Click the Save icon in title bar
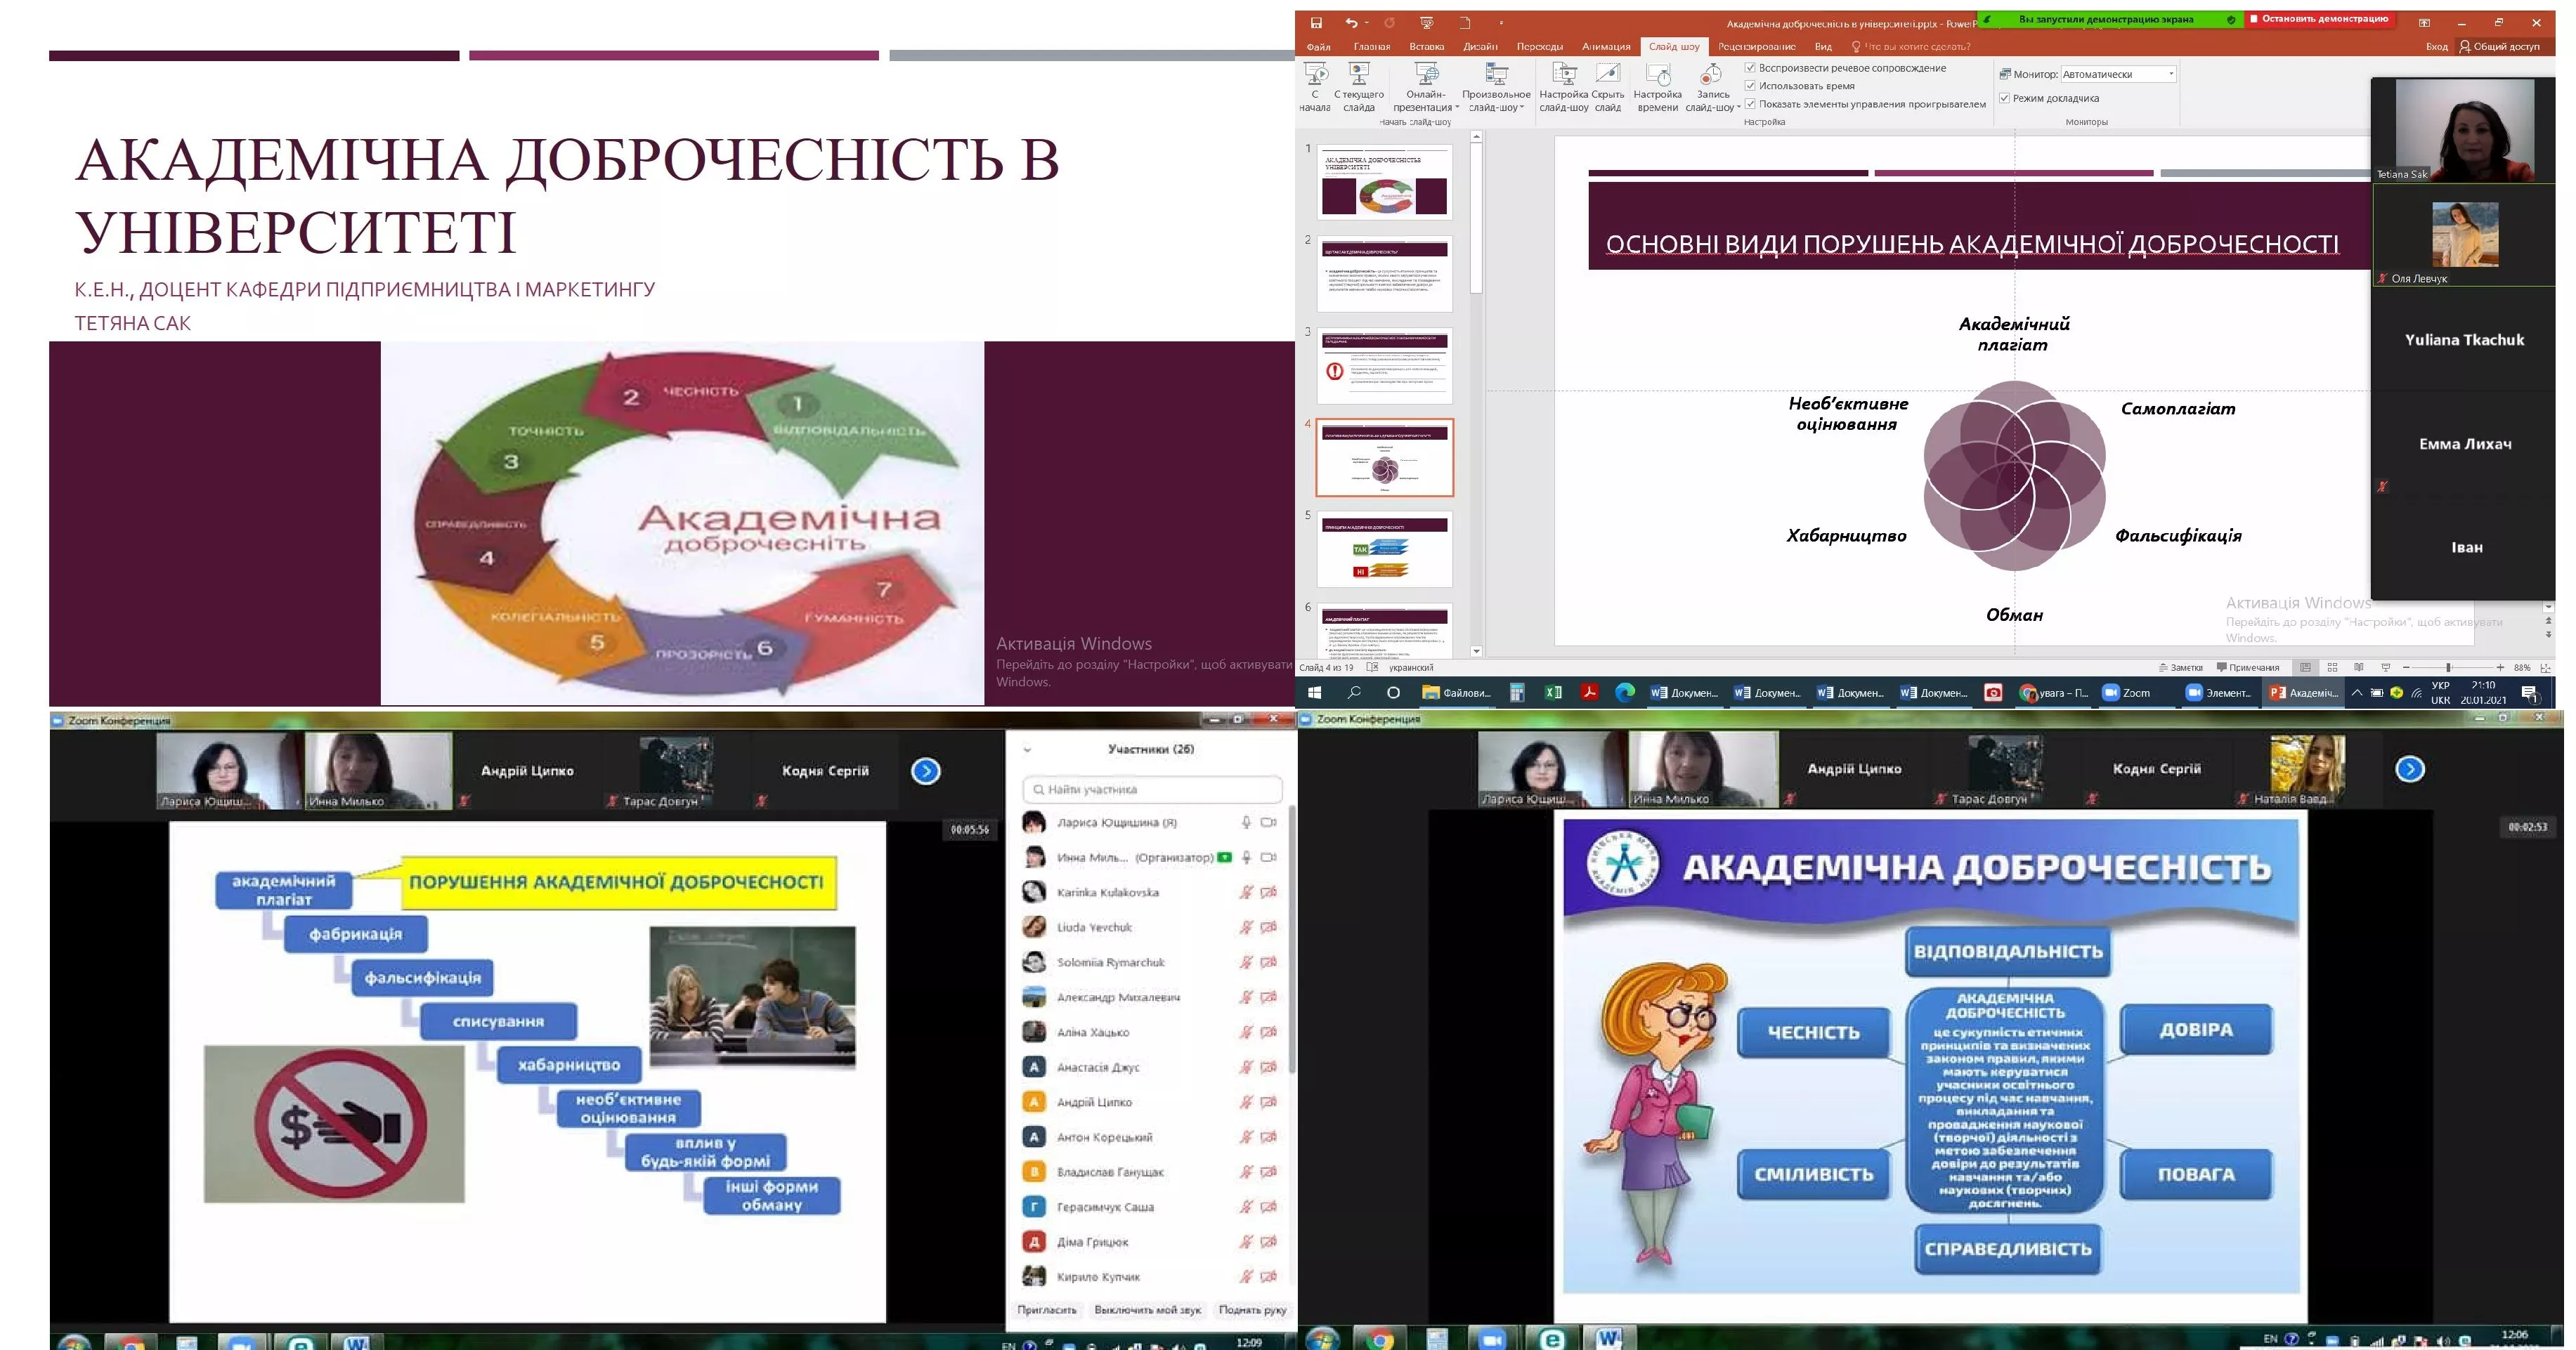The width and height of the screenshot is (2576, 1350). pos(1316,23)
